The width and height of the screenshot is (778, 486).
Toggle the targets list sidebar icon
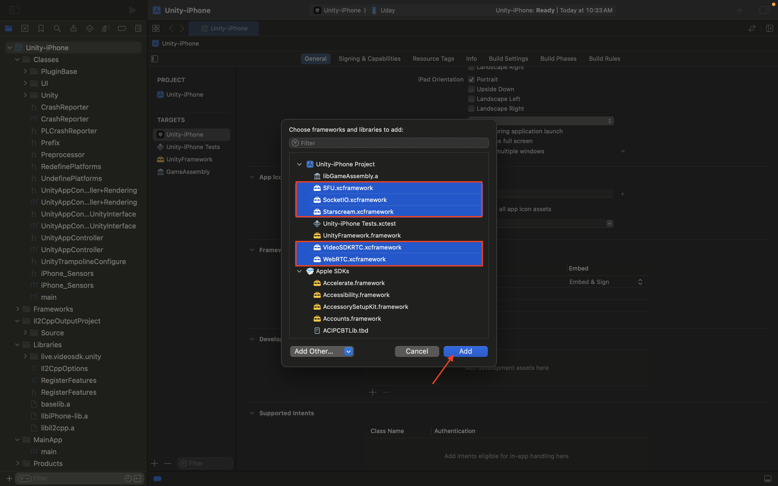[155, 59]
